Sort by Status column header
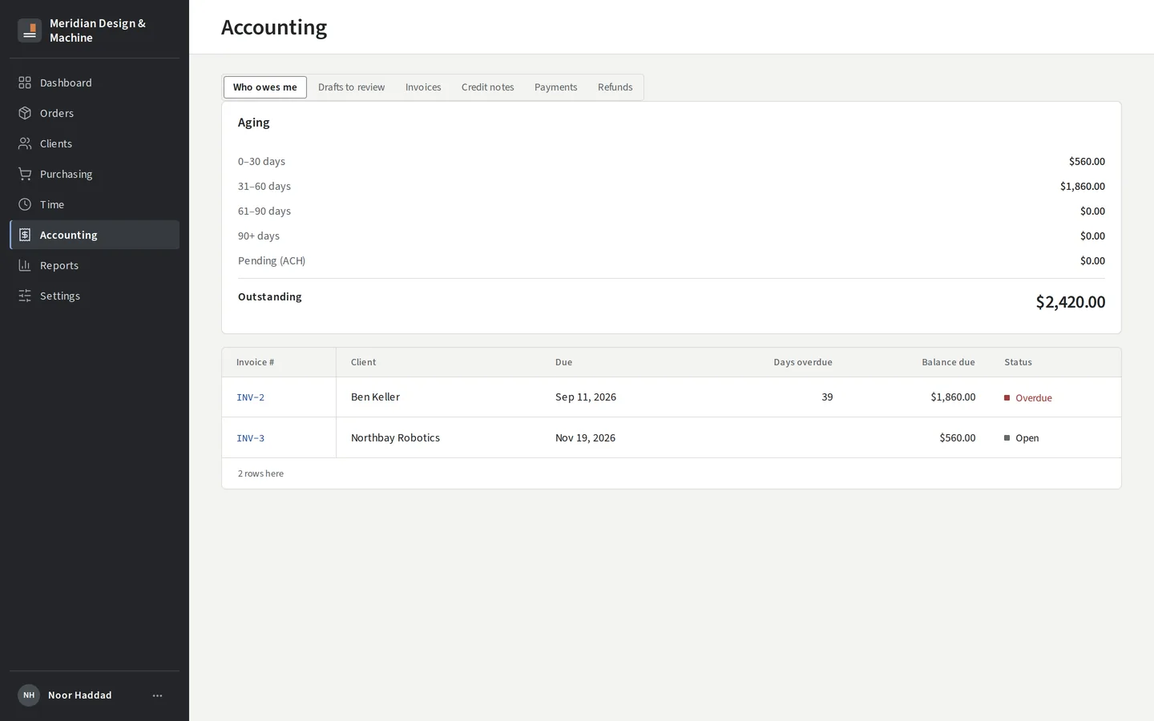This screenshot has width=1154, height=721. click(x=1018, y=362)
